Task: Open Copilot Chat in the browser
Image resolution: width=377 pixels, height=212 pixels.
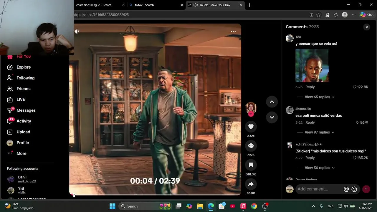Action: [367, 15]
